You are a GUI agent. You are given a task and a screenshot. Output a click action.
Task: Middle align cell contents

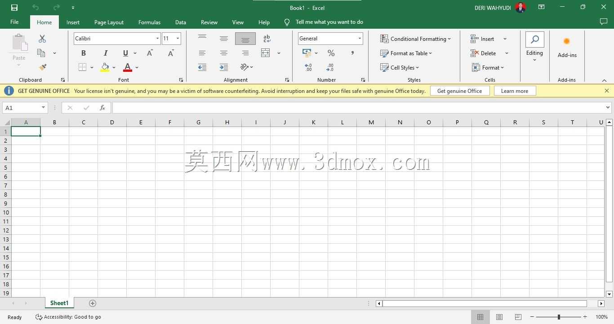(x=224, y=39)
